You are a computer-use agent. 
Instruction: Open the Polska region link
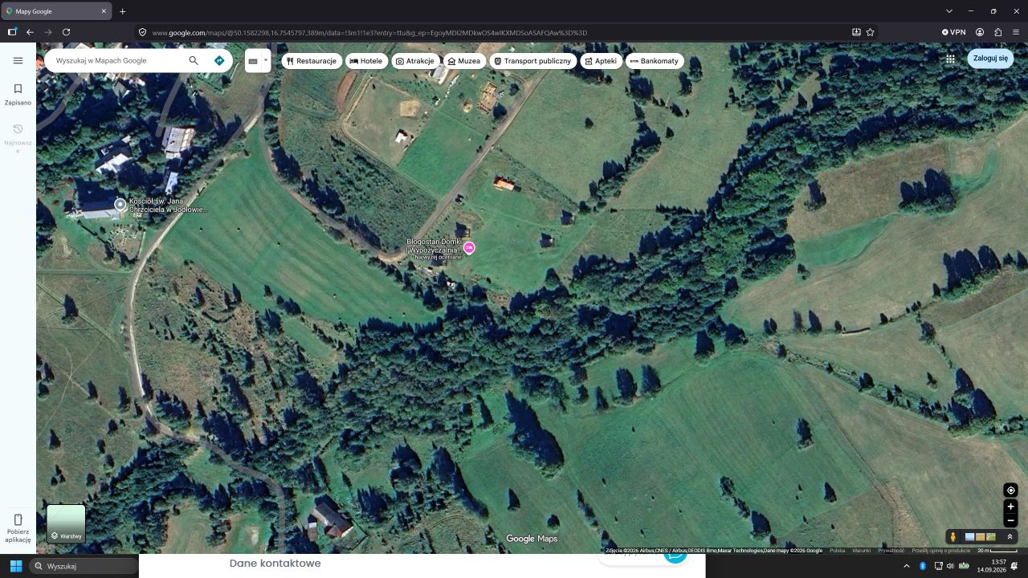837,551
